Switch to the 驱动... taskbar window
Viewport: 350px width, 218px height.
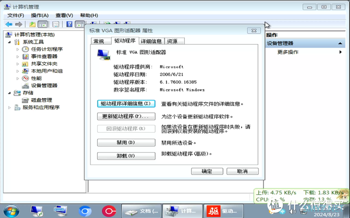[224, 211]
